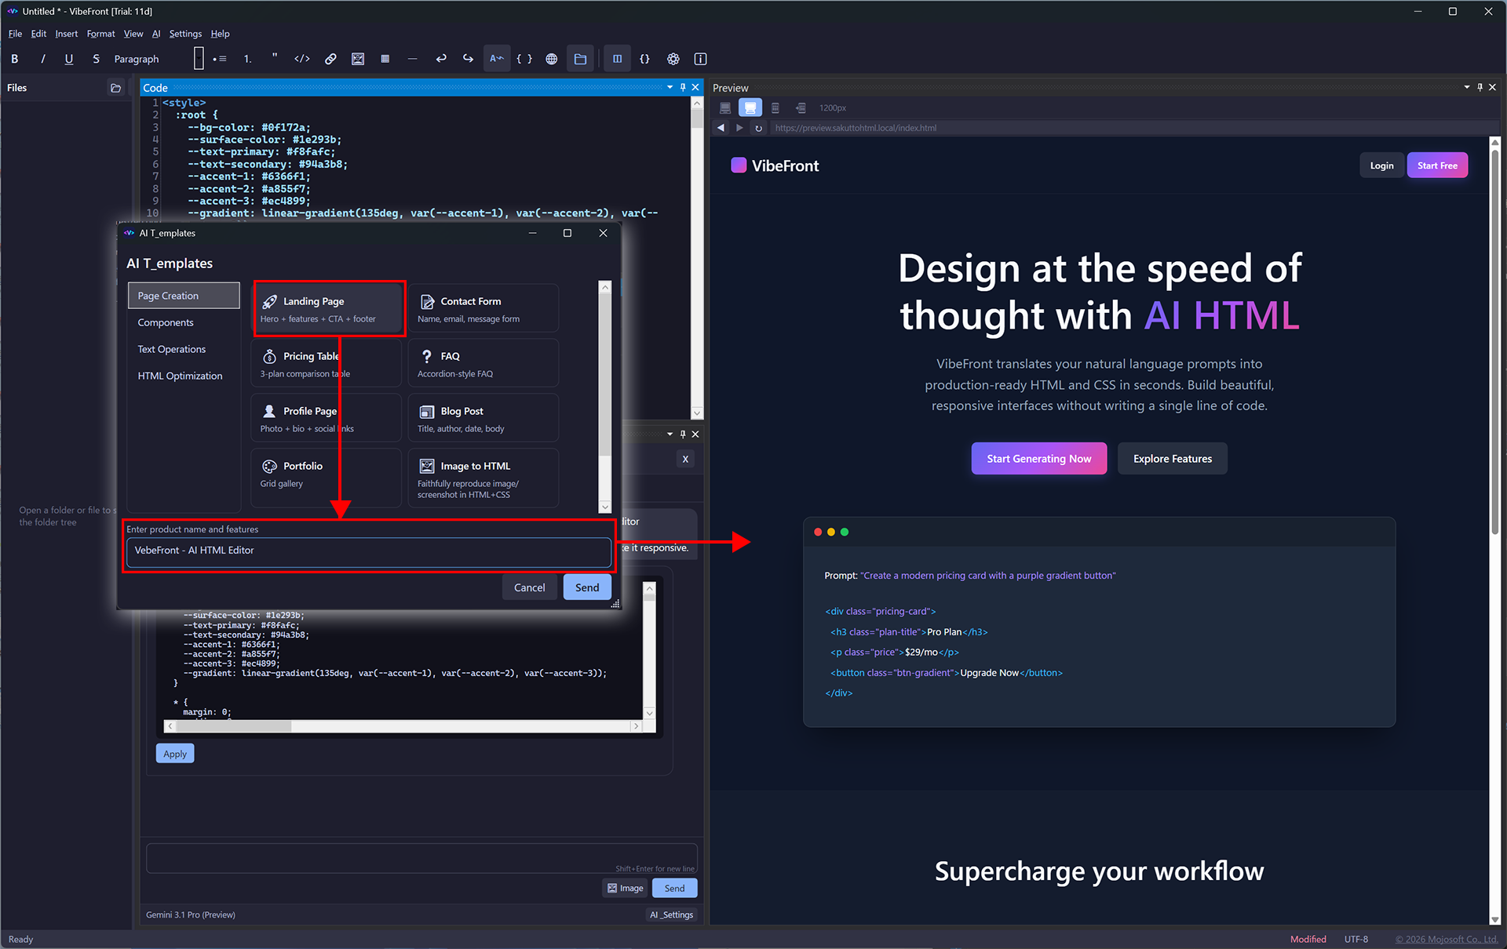The height and width of the screenshot is (949, 1507).
Task: Expand the Preview panel dropdown menu
Action: [1466, 87]
